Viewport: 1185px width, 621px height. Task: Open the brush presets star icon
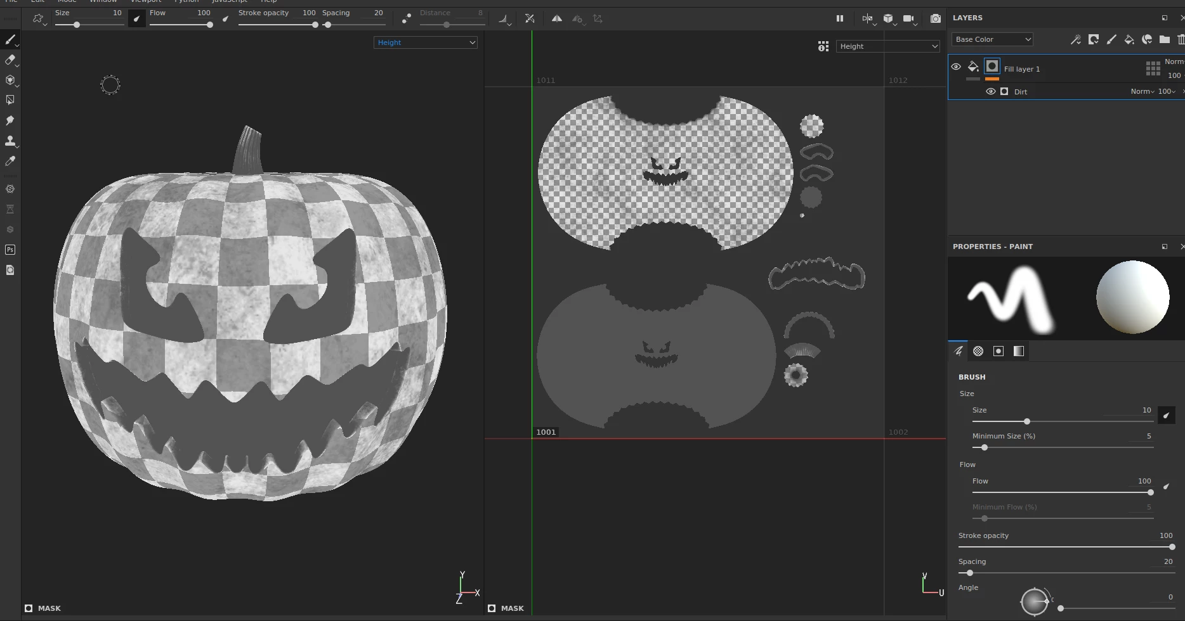click(38, 19)
